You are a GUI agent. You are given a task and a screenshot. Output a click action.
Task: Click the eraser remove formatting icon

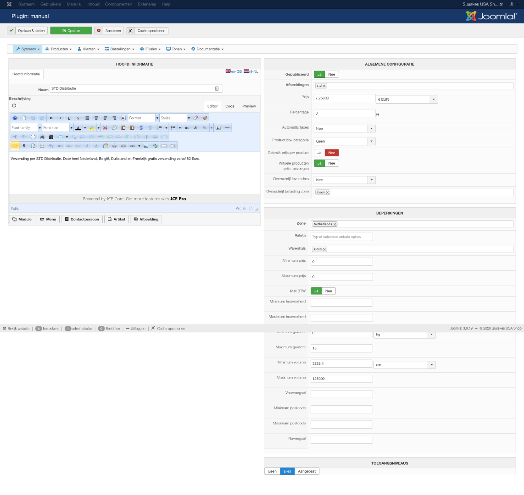click(196, 118)
